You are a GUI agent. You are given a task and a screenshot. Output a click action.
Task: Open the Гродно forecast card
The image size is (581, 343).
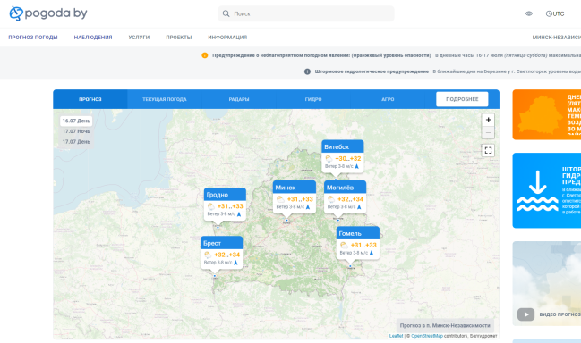(x=225, y=204)
